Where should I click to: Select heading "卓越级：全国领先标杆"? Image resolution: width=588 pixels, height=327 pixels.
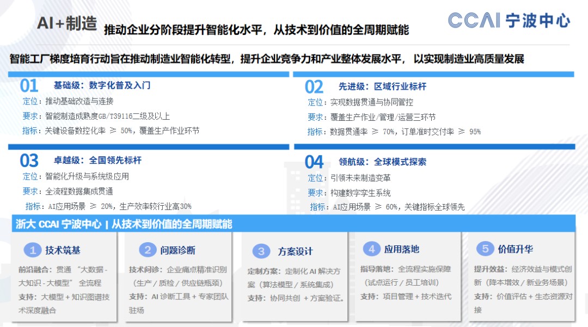[97, 161]
